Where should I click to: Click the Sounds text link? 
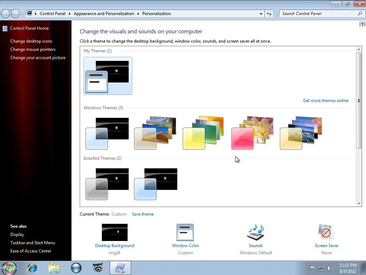(256, 246)
